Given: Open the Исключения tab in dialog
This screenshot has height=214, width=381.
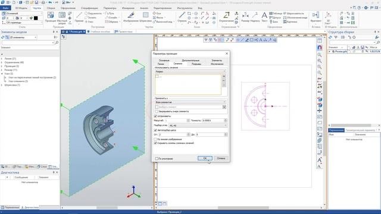Looking at the screenshot, I should [x=217, y=64].
